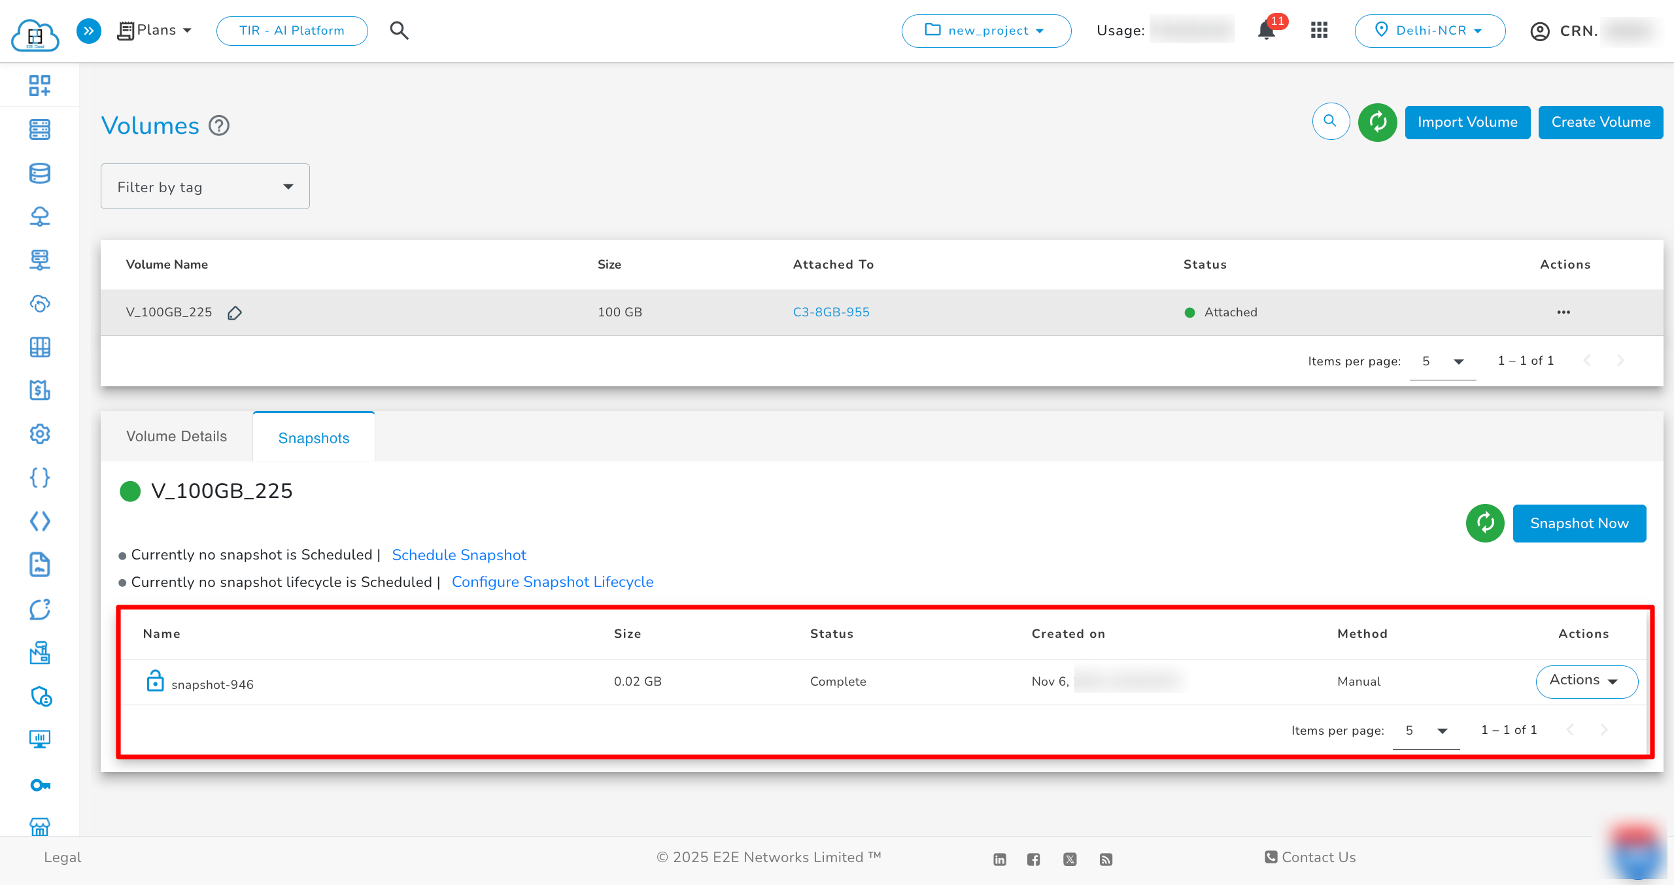Screen dimensions: 1674x885
Task: Click the Schedule Snapshot link
Action: click(x=458, y=555)
